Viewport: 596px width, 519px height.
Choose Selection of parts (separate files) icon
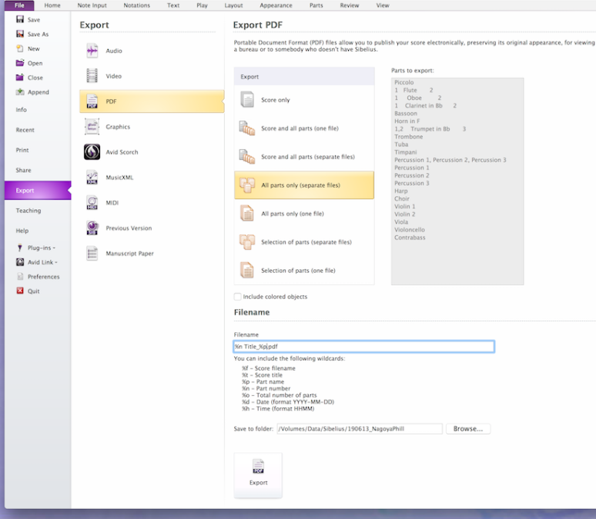click(x=247, y=242)
